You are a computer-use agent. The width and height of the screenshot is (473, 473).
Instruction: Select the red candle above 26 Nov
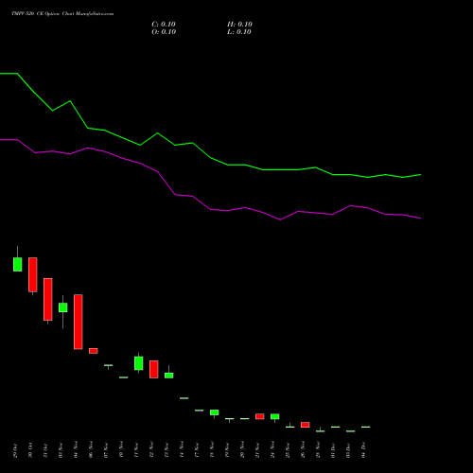pyautogui.click(x=306, y=425)
